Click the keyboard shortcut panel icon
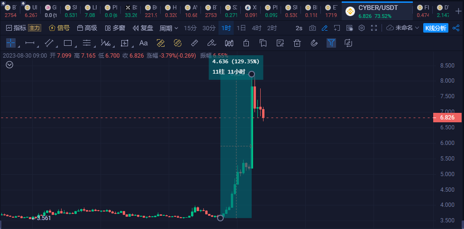Image resolution: width=464 pixels, height=229 pixels. 349,28
